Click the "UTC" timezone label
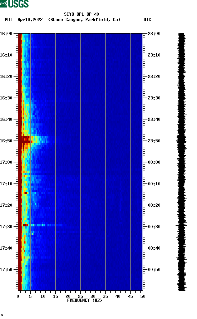 [147, 20]
